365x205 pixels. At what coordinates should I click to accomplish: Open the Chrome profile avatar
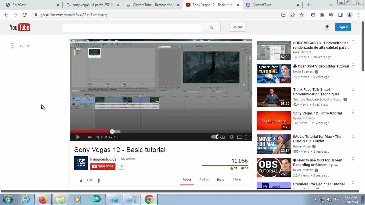click(x=350, y=15)
